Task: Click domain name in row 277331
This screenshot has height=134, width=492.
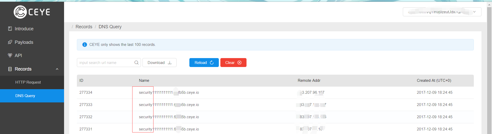Action: tap(169, 129)
